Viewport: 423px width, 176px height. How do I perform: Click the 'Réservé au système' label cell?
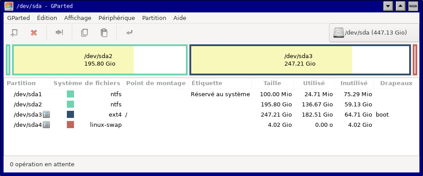click(220, 94)
